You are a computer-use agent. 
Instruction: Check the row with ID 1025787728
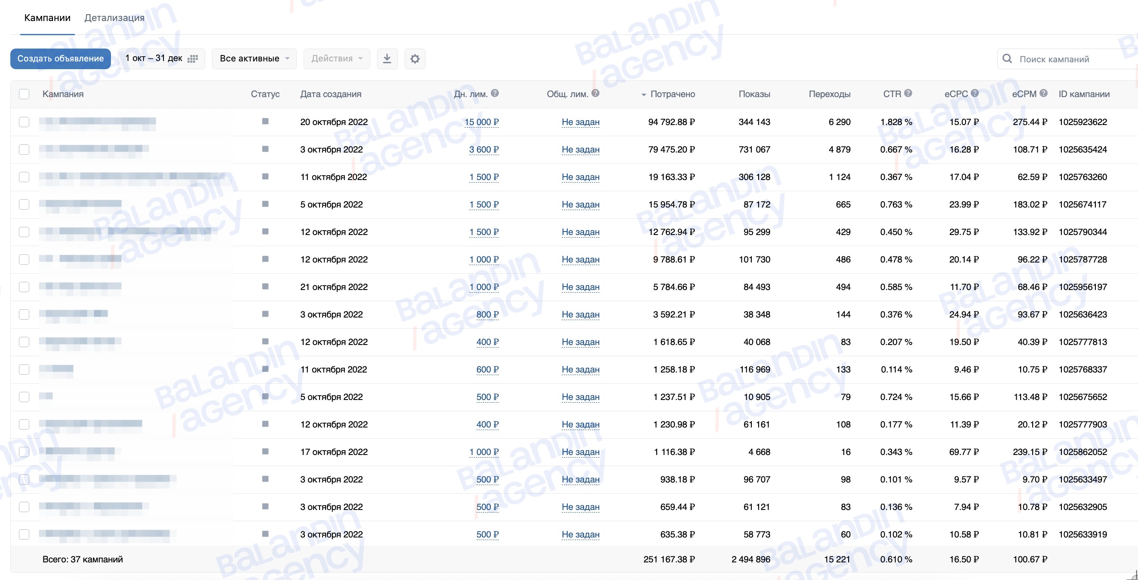click(24, 259)
